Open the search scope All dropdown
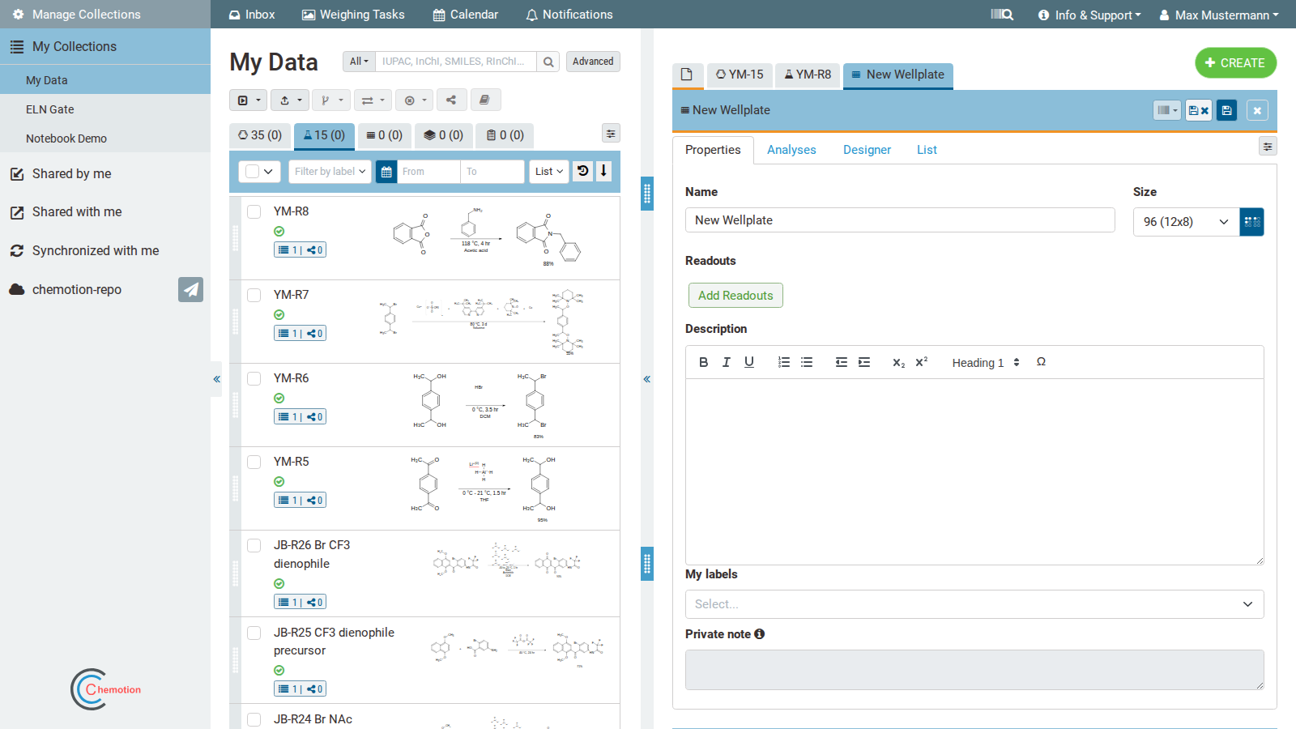 359,62
